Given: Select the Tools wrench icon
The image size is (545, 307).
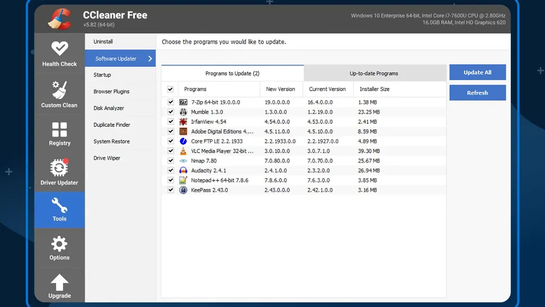Looking at the screenshot, I should click(x=59, y=206).
